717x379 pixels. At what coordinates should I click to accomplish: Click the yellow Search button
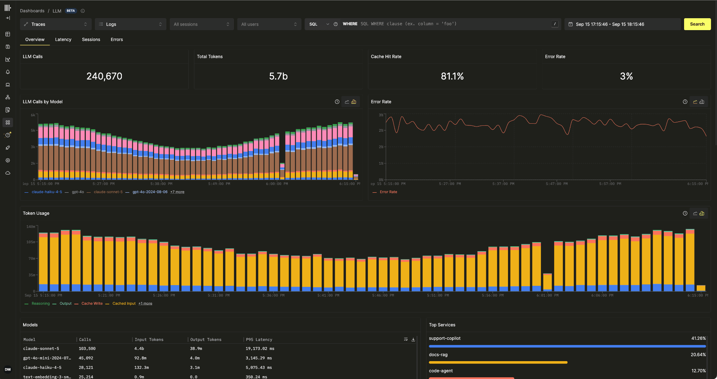697,24
